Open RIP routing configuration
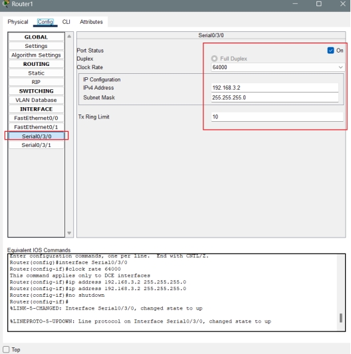Screen dimensions: 351x354 (36, 82)
